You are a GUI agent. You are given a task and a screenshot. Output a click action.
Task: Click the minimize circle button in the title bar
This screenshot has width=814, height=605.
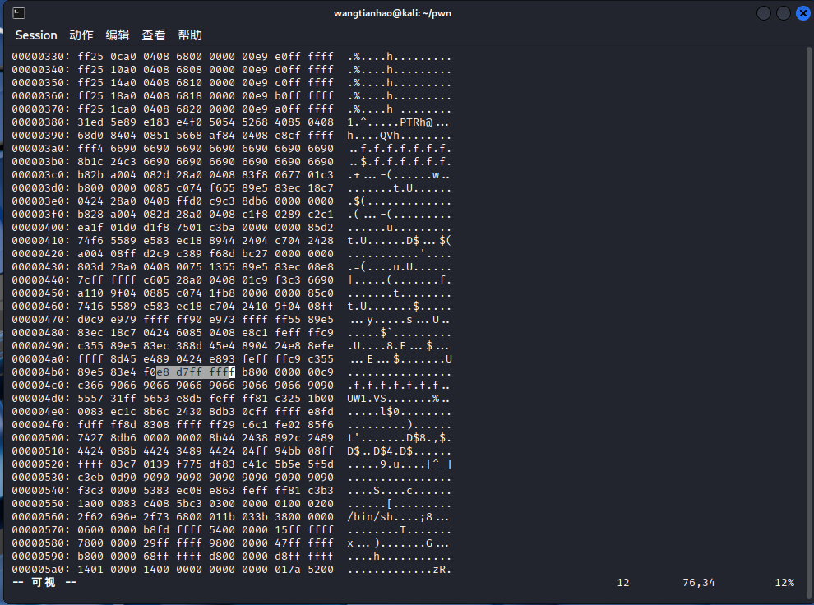click(764, 13)
